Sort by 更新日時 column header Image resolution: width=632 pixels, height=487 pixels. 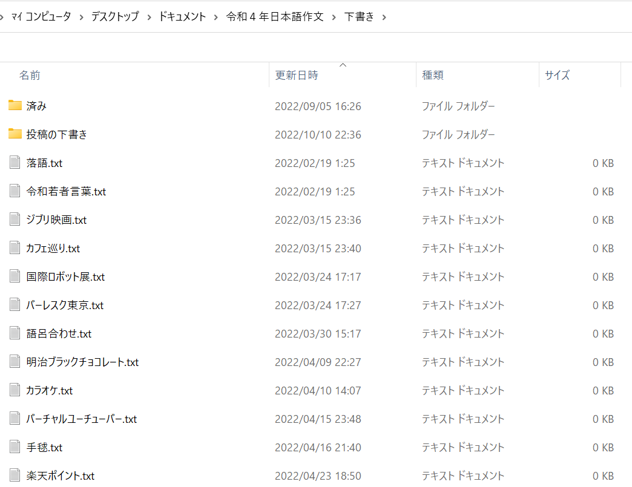point(296,76)
